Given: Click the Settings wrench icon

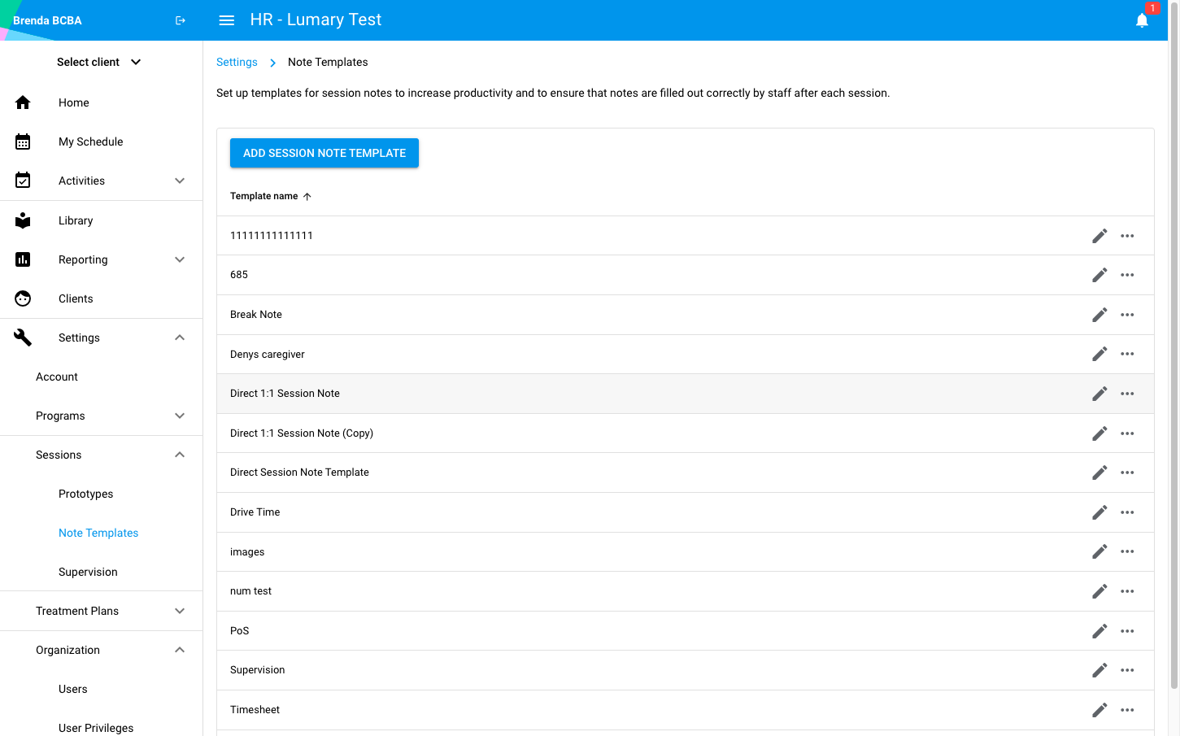Looking at the screenshot, I should point(23,338).
